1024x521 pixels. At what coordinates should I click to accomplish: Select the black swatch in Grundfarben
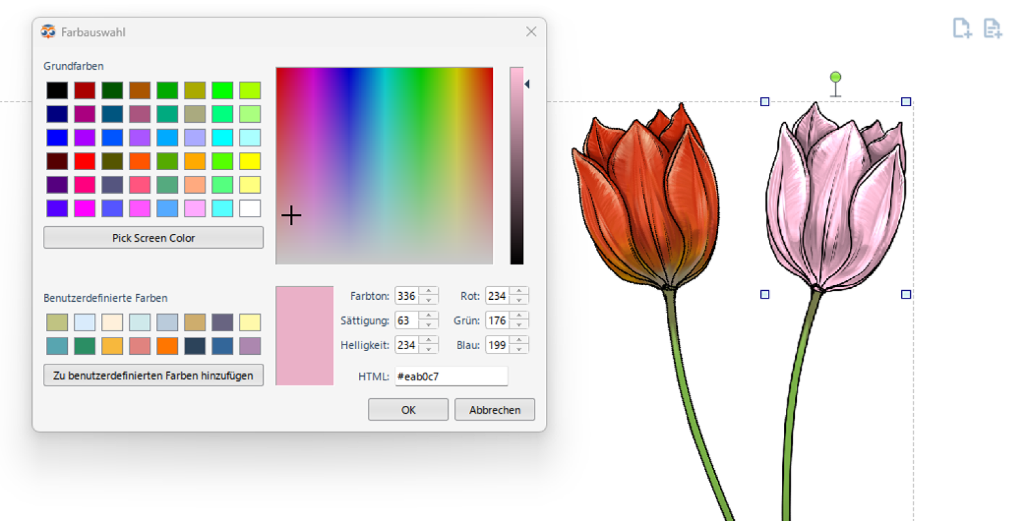point(57,90)
